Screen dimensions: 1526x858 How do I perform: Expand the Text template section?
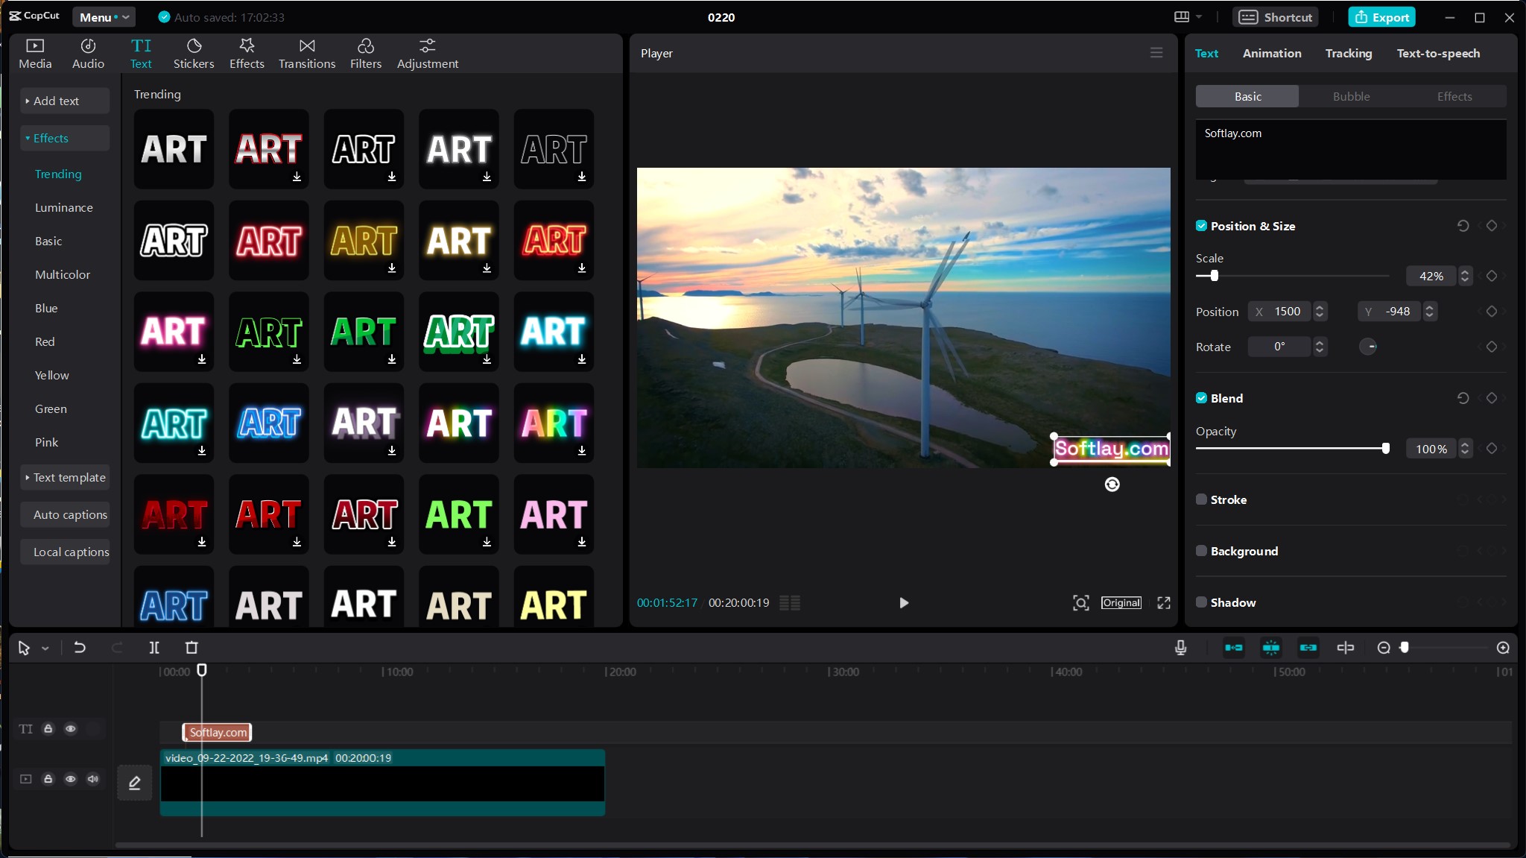(66, 477)
